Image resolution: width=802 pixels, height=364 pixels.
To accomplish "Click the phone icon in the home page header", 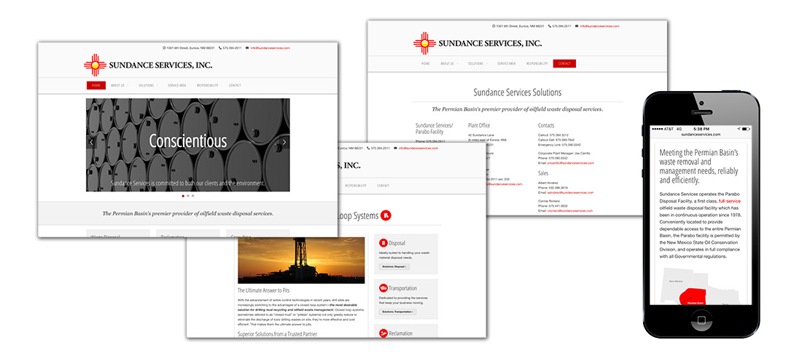I will tap(220, 48).
